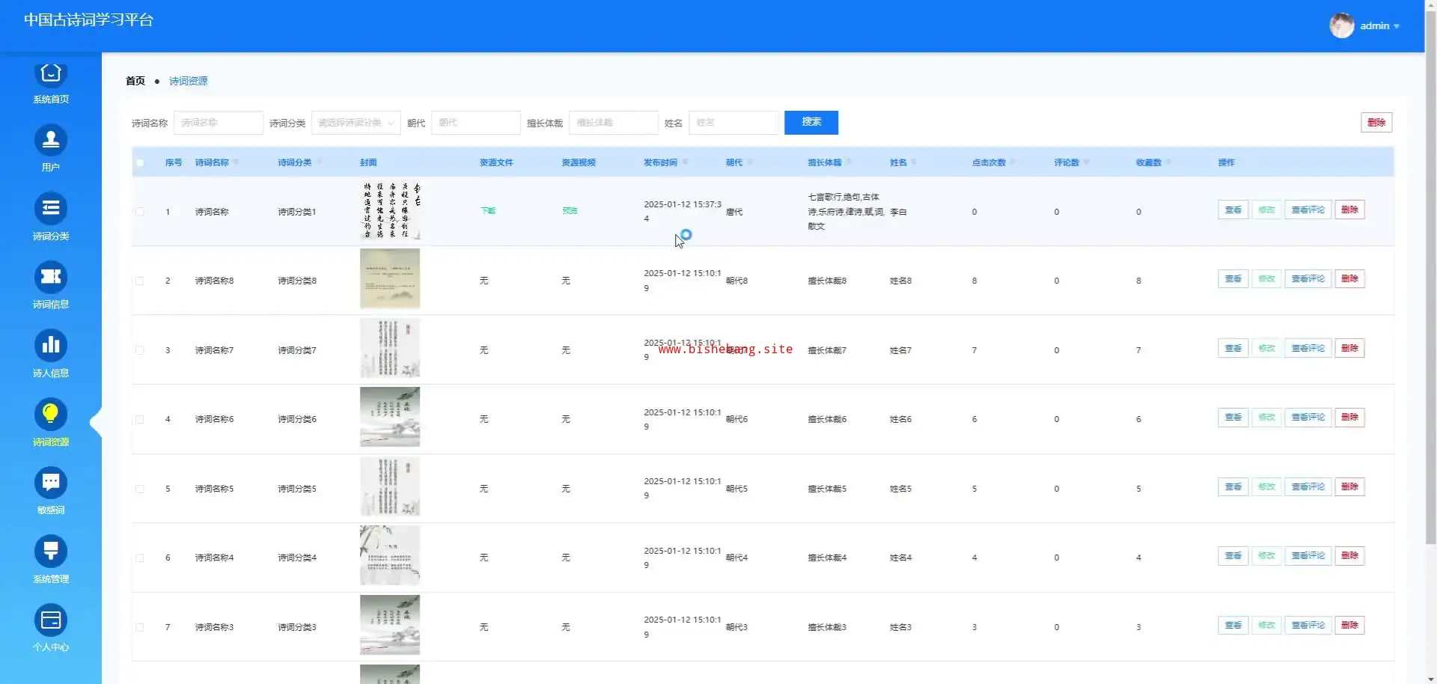Open the 系统首页 sidebar icon

point(50,74)
